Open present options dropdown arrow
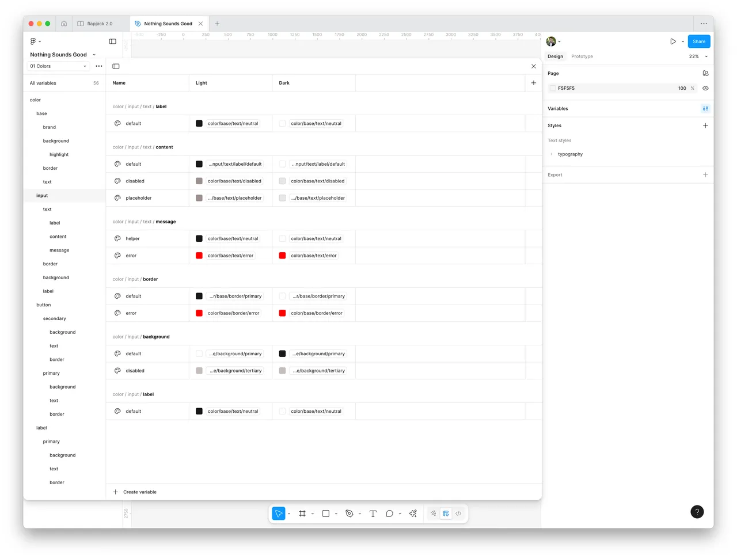Screen dimensions: 737x559 coord(683,41)
